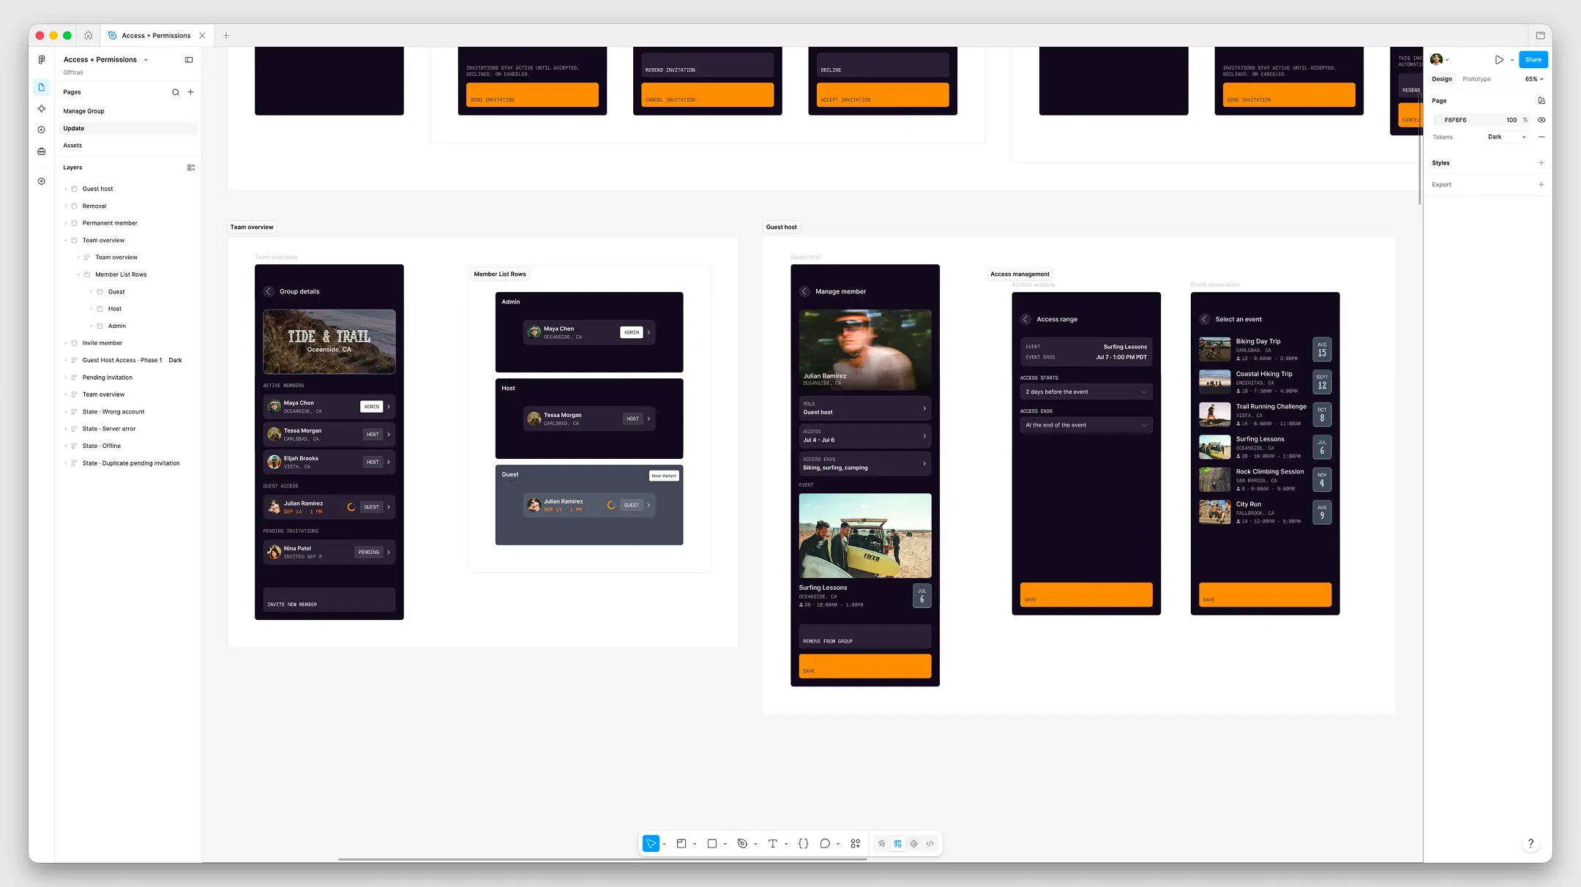Viewport: 1581px width, 887px height.
Task: Click the Dev Mode code icon
Action: click(930, 844)
